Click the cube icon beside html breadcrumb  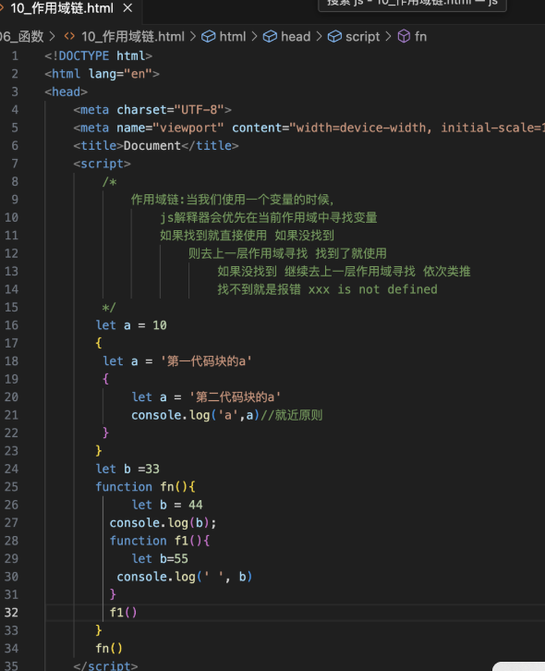point(209,36)
